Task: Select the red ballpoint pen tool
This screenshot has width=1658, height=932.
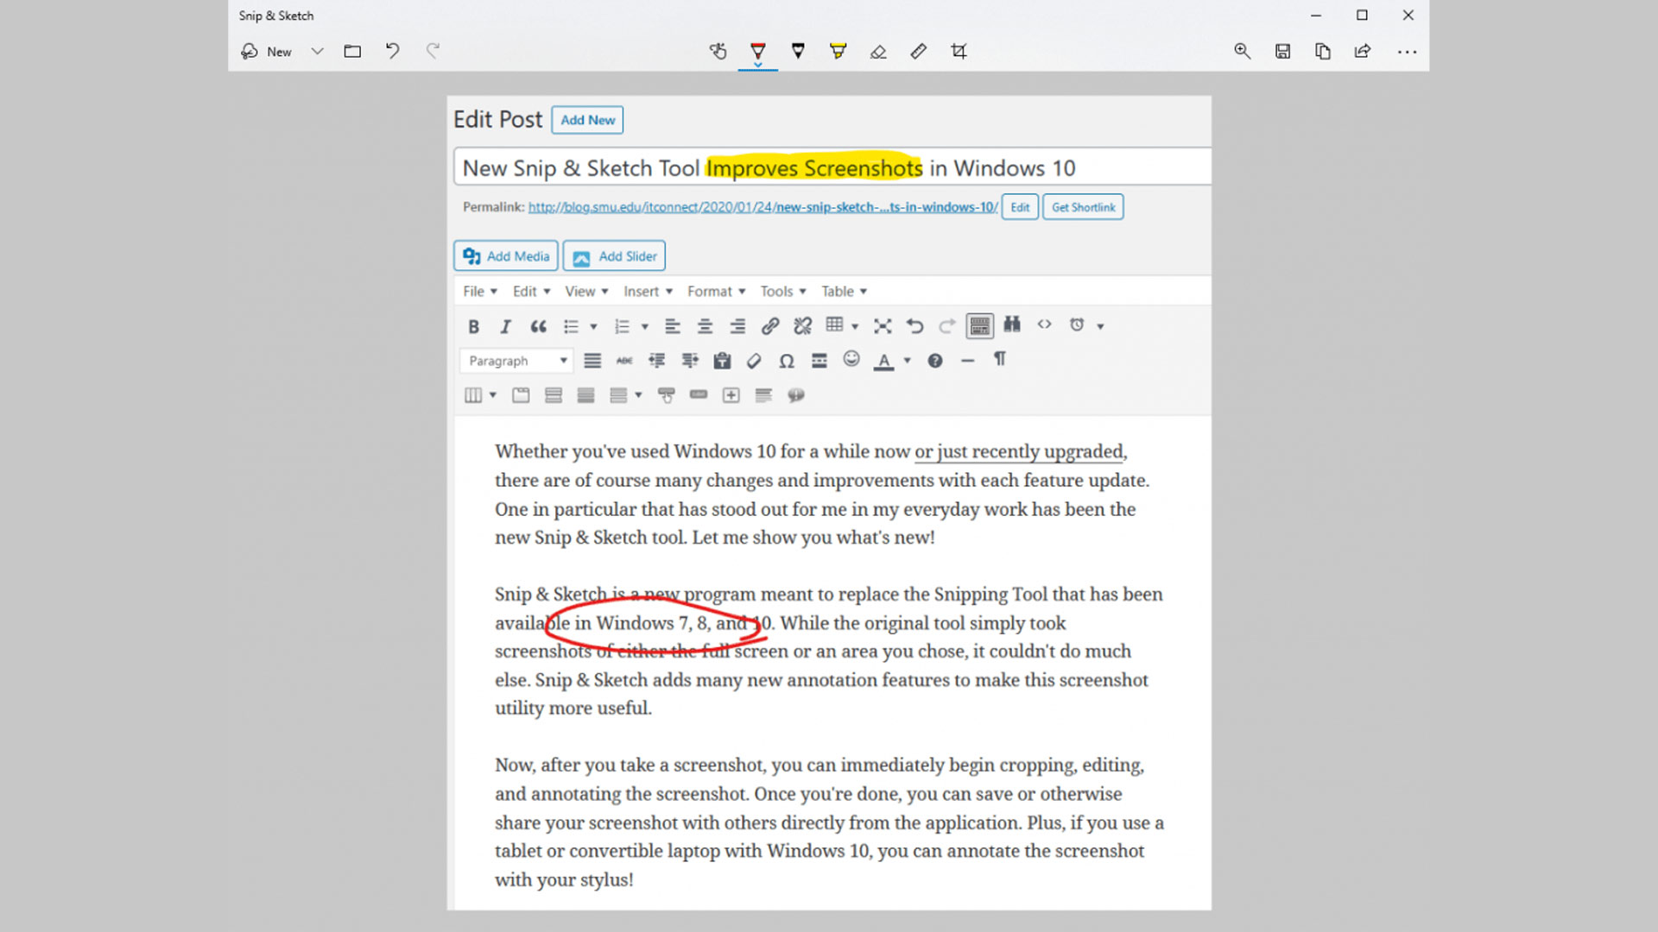Action: tap(757, 51)
